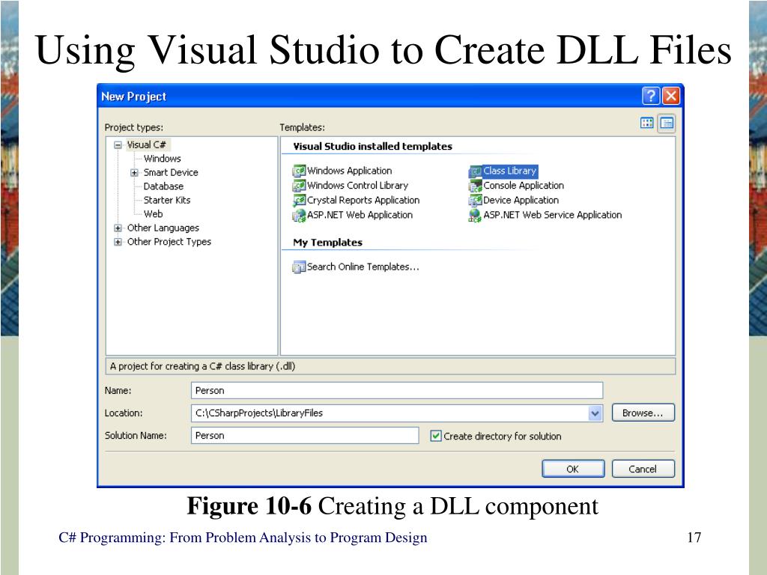Expand the Smart Device node
767x575 pixels.
point(135,173)
